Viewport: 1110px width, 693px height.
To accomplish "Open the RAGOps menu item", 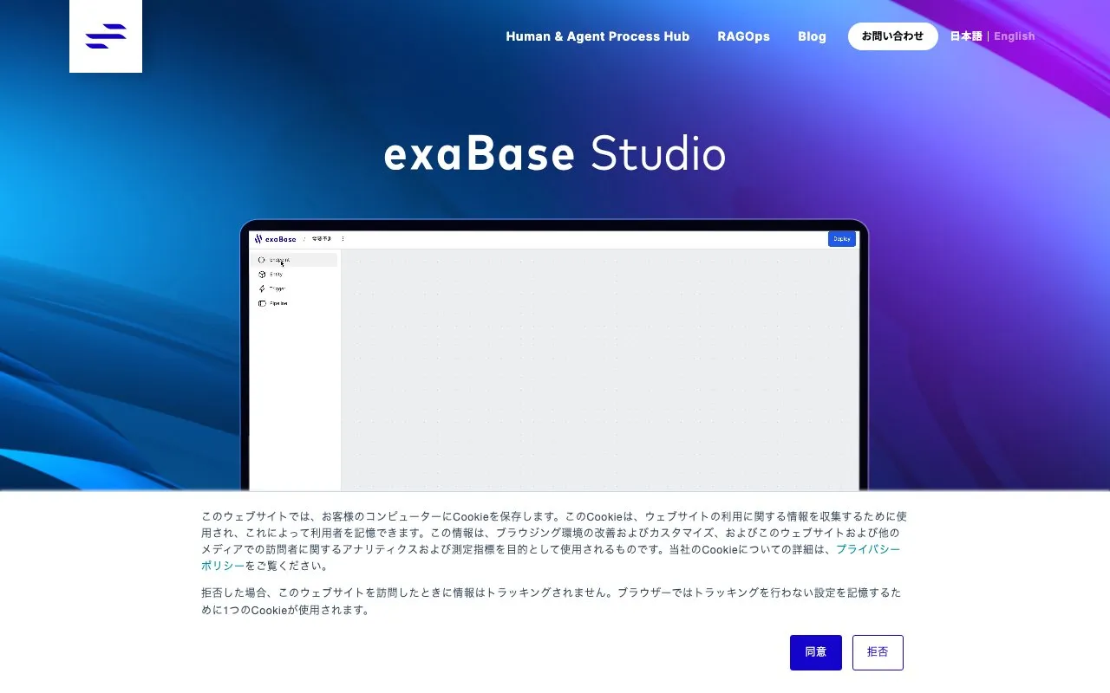I will click(x=743, y=36).
